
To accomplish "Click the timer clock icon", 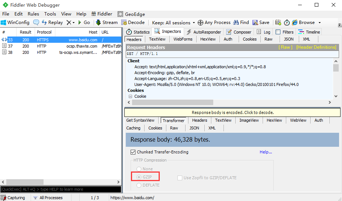I will pos(287,22).
